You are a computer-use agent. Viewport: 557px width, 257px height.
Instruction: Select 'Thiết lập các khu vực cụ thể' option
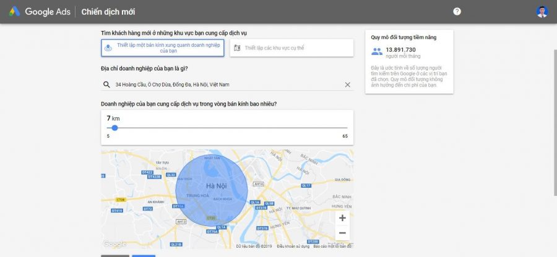(x=291, y=48)
